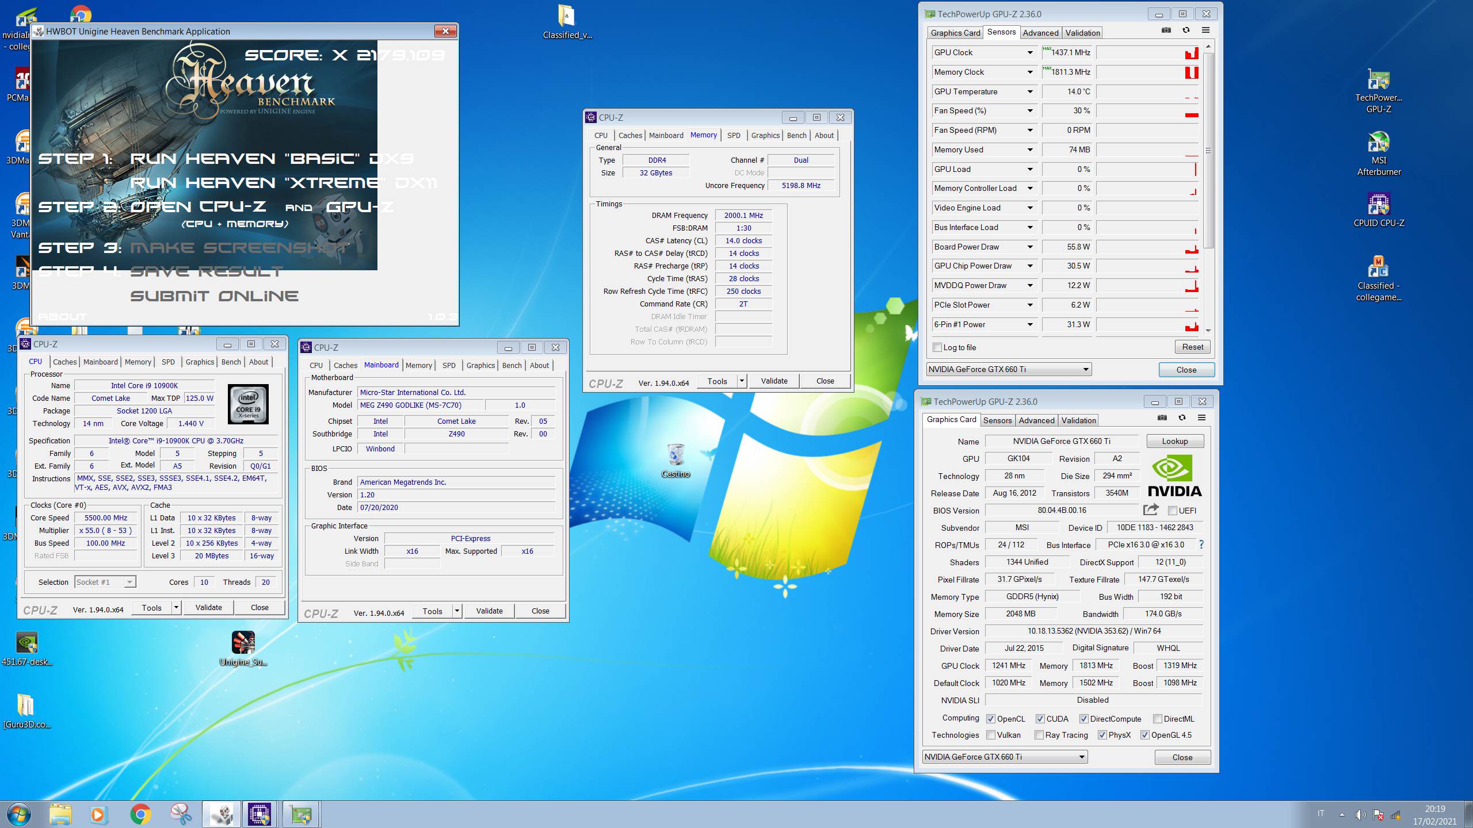Open Tools dropdown arrow in CPU-Z Memory window
The width and height of the screenshot is (1473, 828).
coord(742,381)
